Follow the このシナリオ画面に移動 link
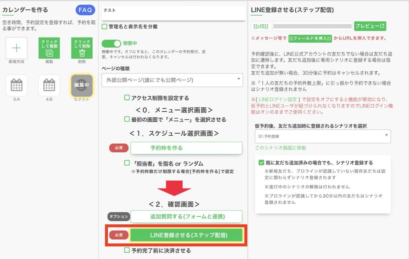The height and width of the screenshot is (259, 409). click(x=280, y=148)
